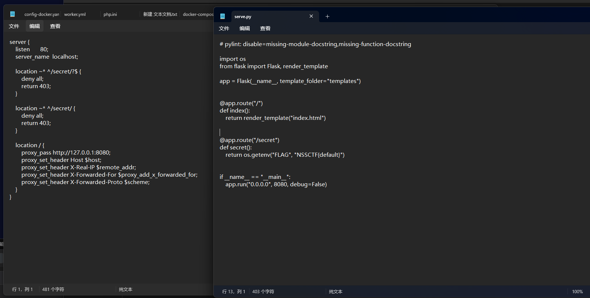
Task: Switch to the docker-compose tab
Action: coord(198,14)
